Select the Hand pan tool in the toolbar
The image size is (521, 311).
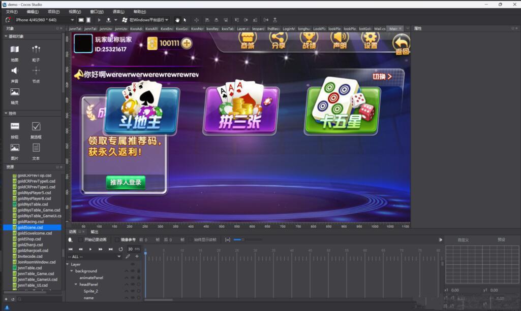click(177, 19)
